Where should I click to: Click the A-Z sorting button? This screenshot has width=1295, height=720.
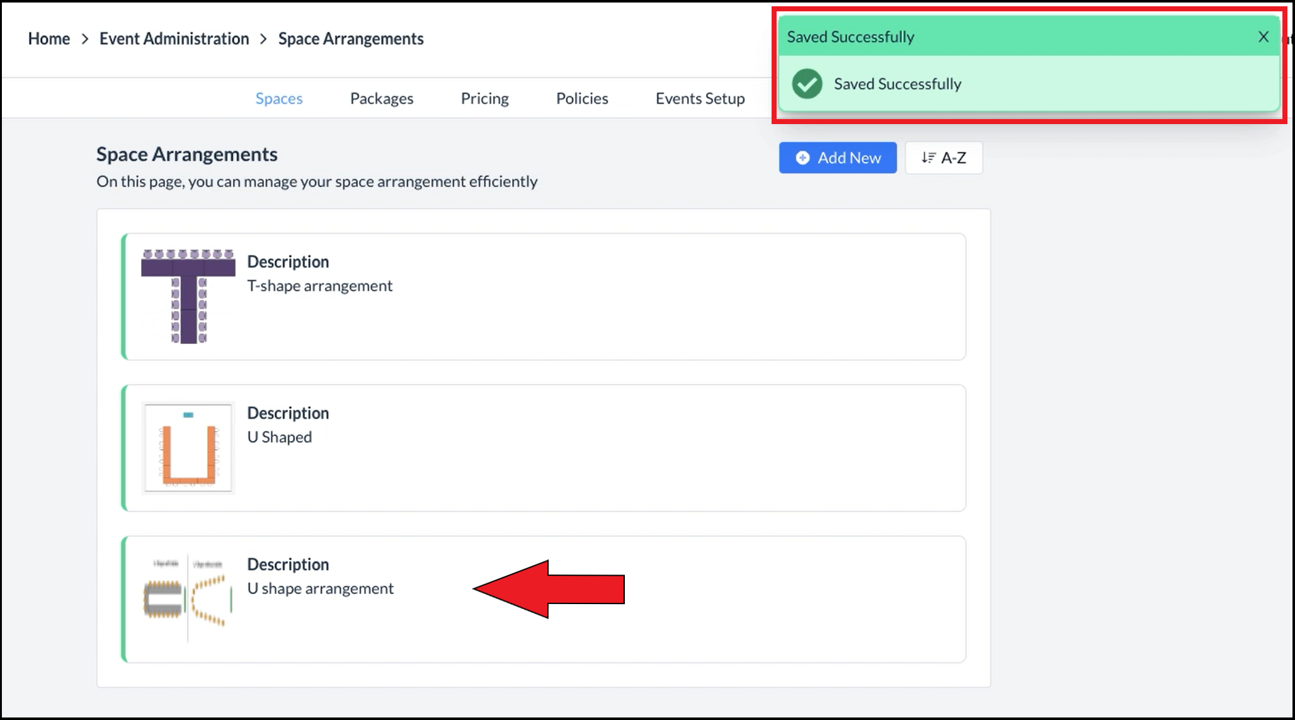[x=944, y=158]
